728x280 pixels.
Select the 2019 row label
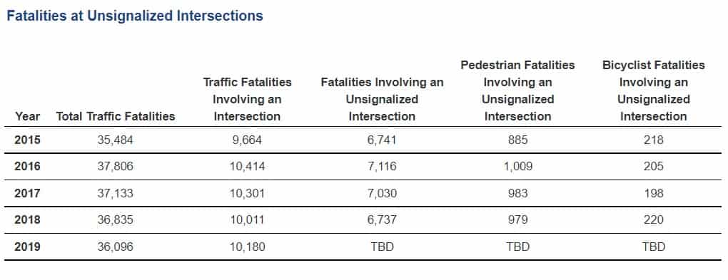pos(27,247)
